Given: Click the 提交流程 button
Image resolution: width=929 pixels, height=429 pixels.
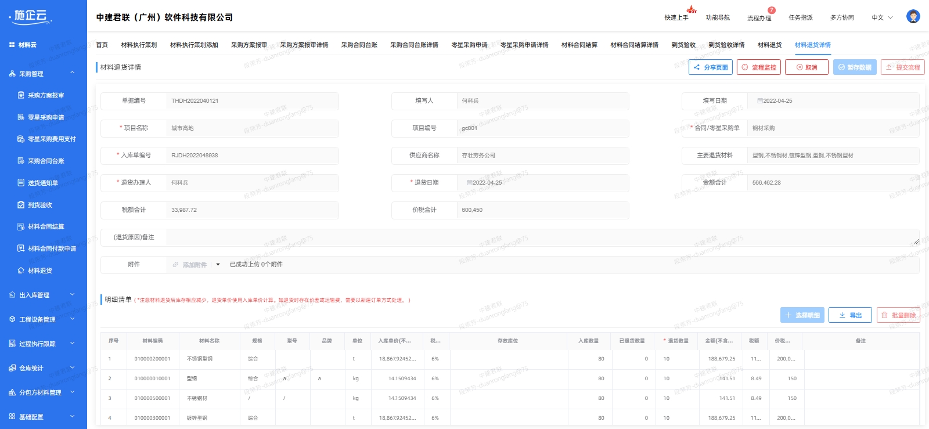Looking at the screenshot, I should click(x=903, y=67).
